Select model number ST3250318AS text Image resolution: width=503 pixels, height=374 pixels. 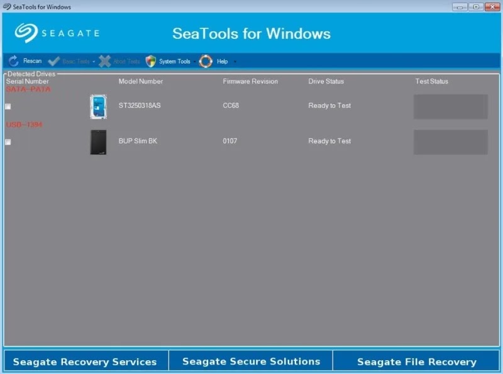point(140,105)
